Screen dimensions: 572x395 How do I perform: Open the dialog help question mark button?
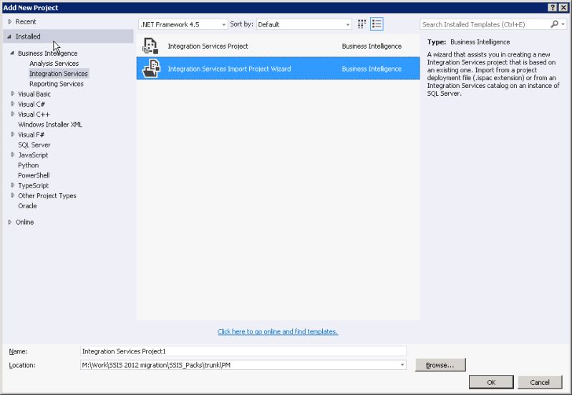pos(553,7)
